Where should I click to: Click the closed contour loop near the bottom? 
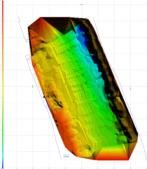point(89,149)
